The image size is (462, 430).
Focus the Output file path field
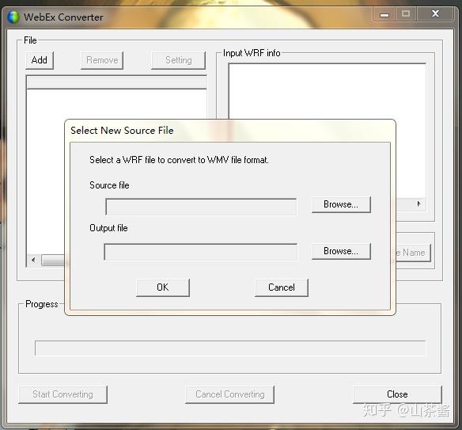201,252
